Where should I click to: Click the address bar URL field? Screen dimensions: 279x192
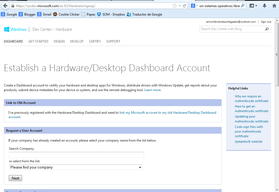(92, 6)
